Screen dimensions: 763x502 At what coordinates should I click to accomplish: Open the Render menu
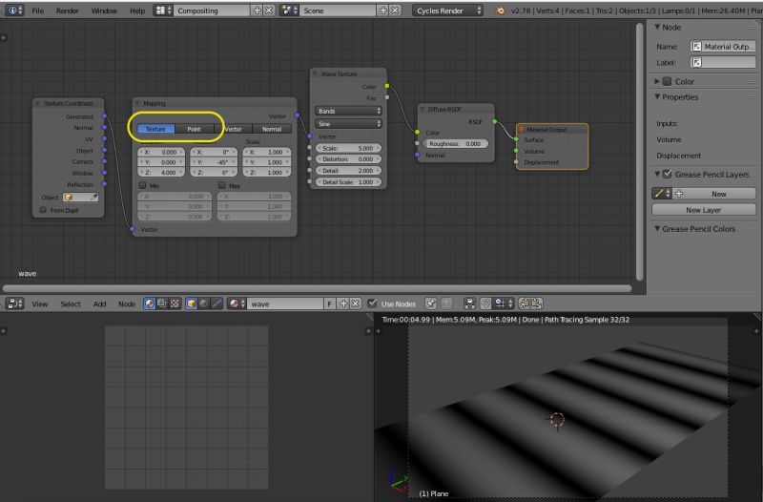(x=67, y=10)
